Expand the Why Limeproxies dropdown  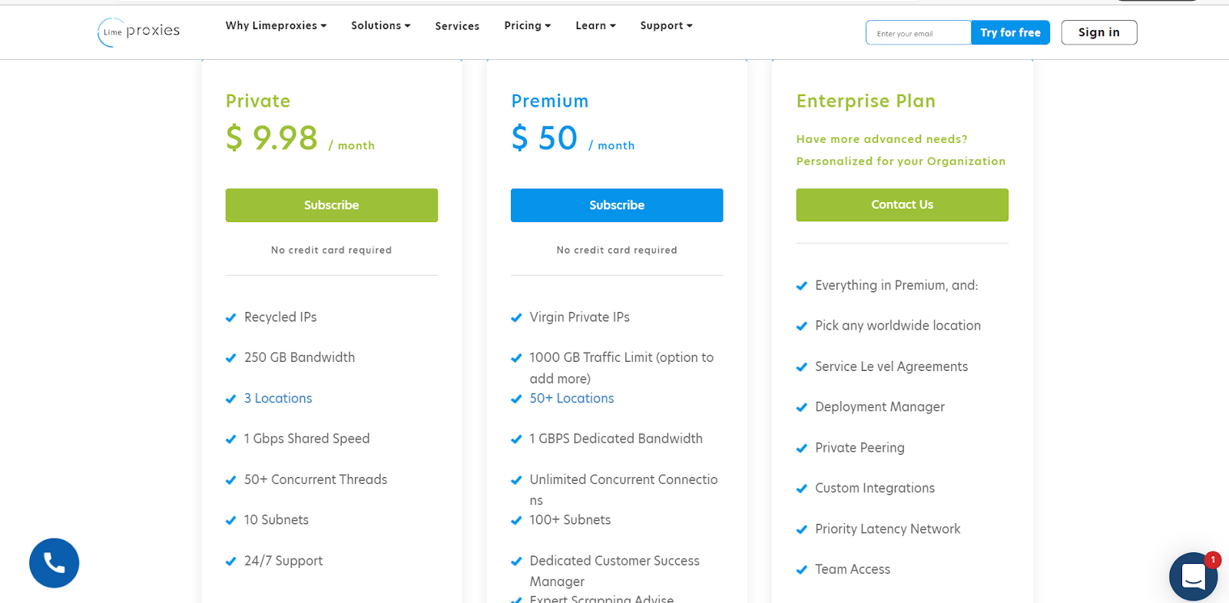pos(276,25)
